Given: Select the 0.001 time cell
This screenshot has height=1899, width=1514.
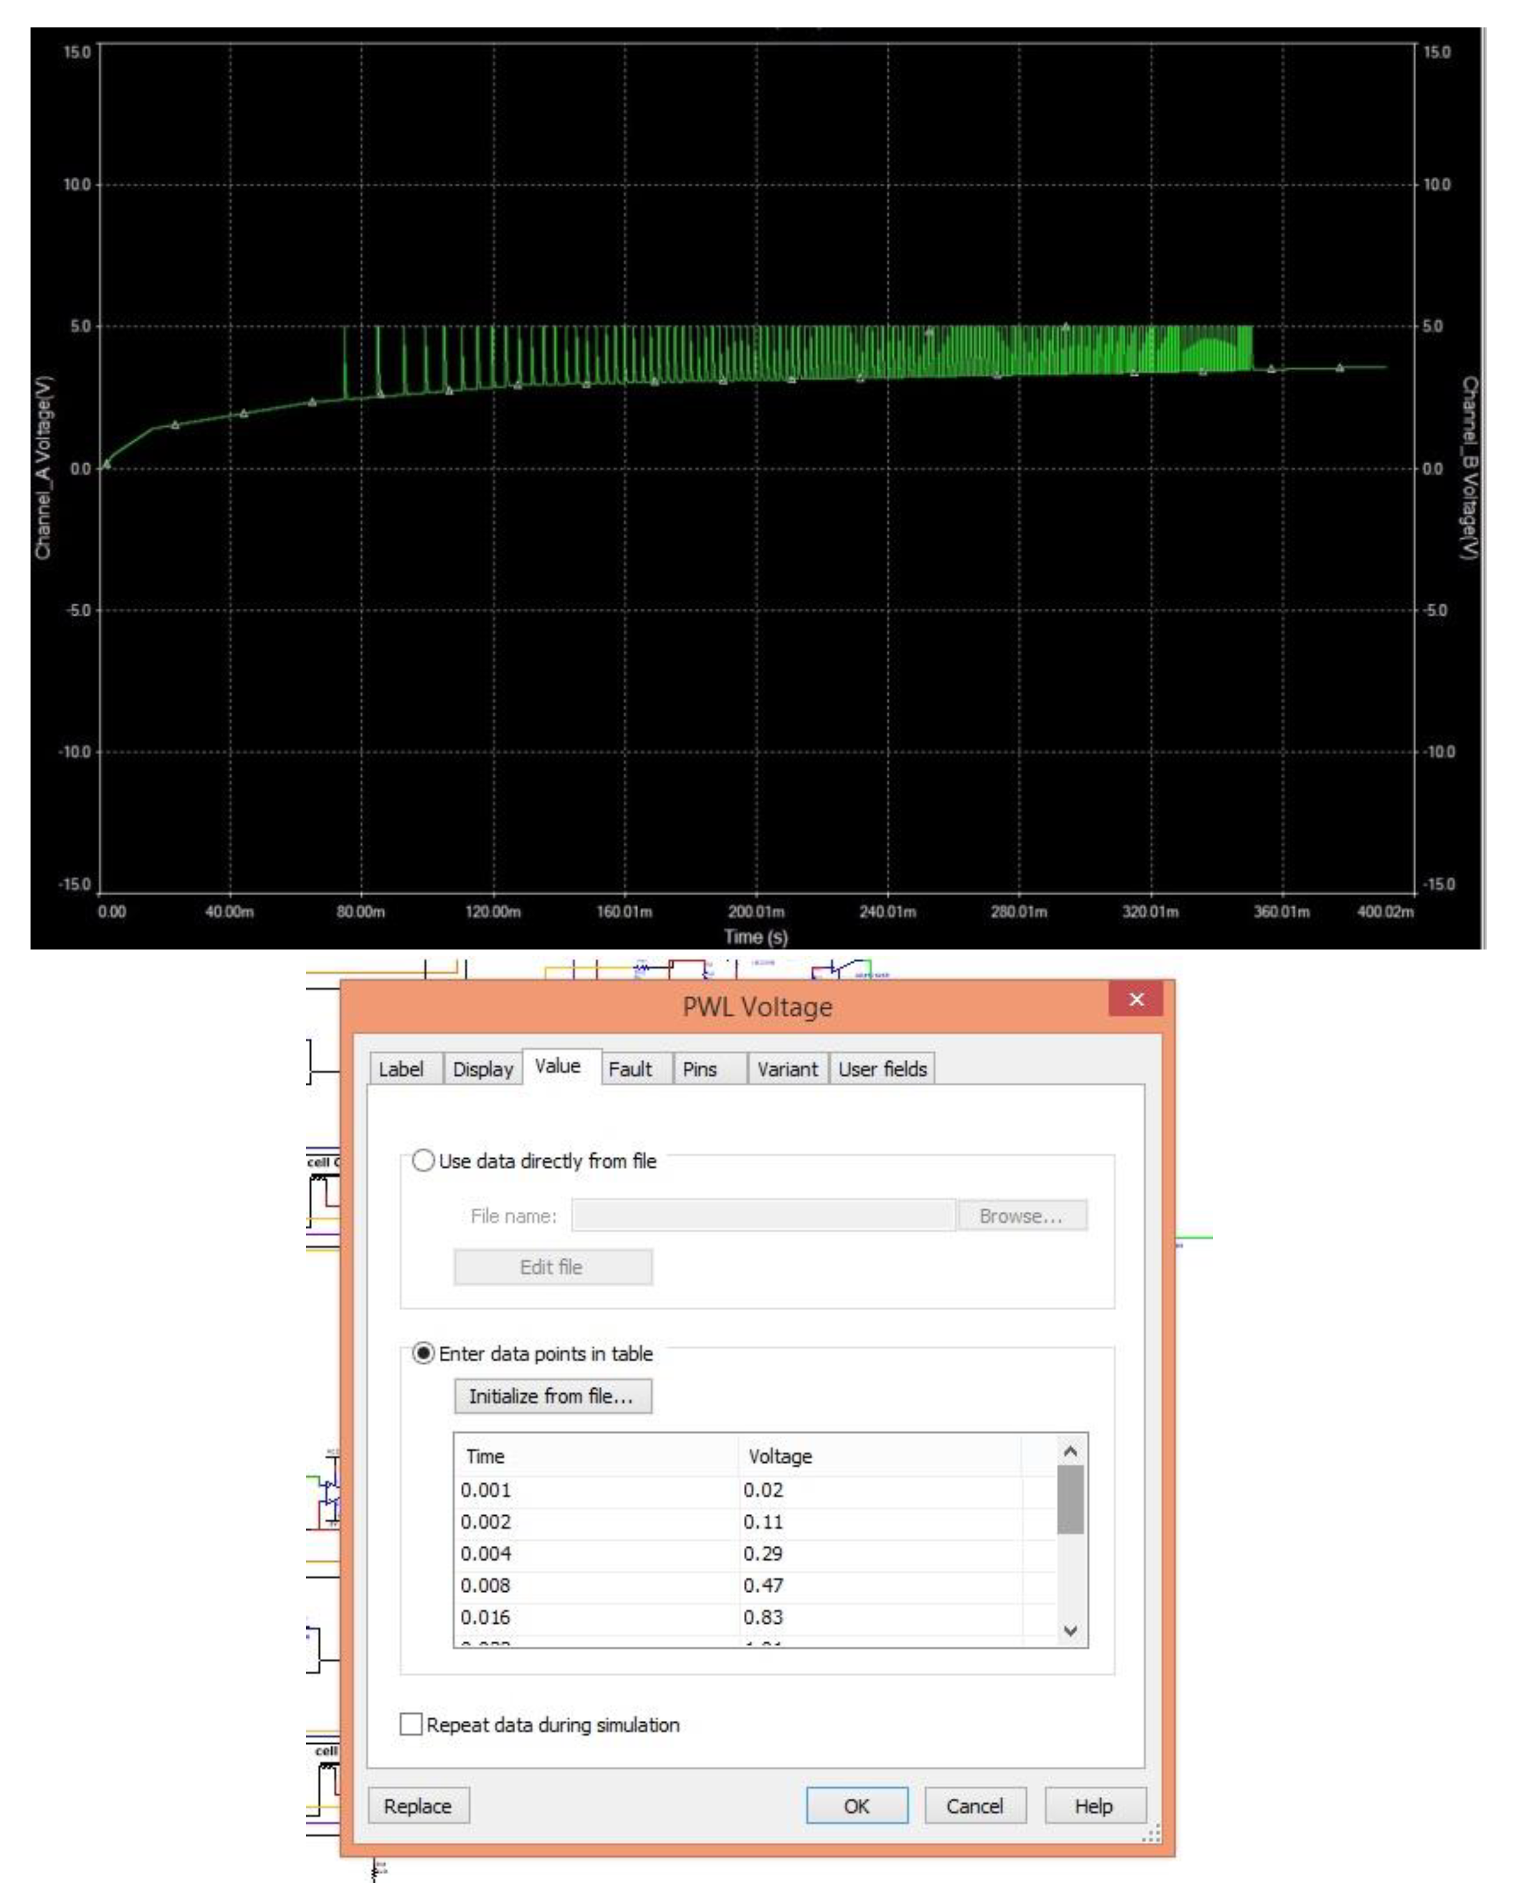Looking at the screenshot, I should 486,1490.
